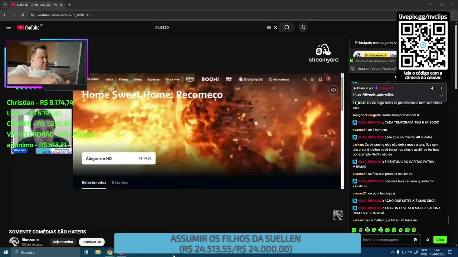
Task: Focus the browser address bar URL
Action: coord(64,15)
